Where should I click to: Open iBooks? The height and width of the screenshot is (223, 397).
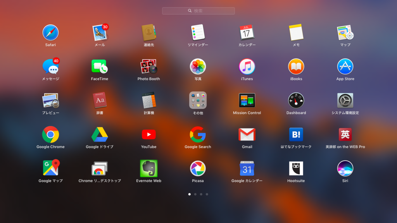pos(296,67)
